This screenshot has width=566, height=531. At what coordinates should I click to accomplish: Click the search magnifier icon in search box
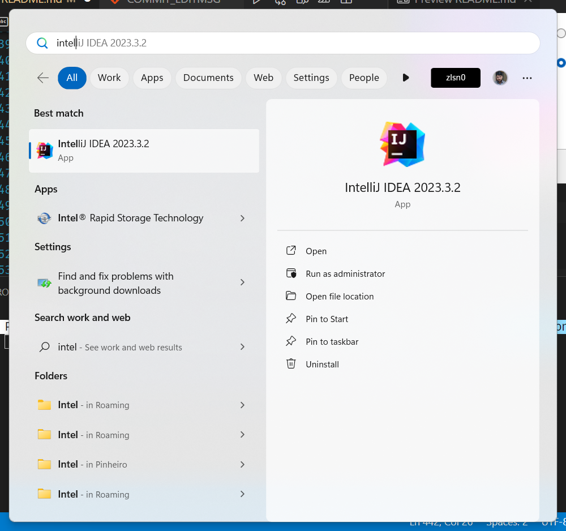point(42,43)
